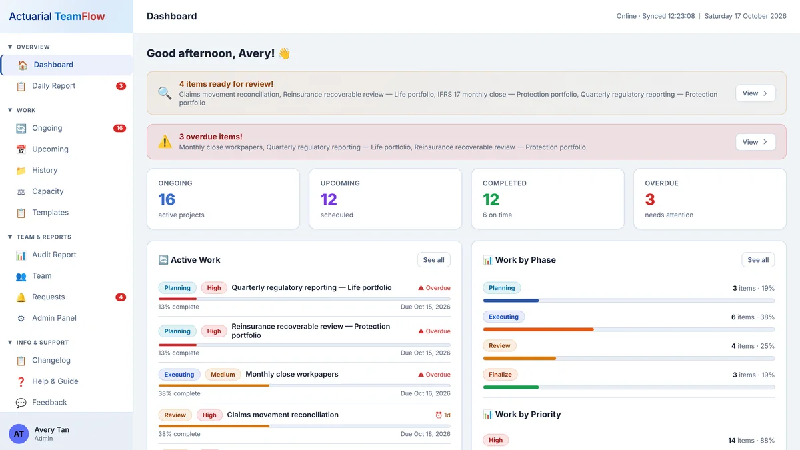Collapse the Info & Support section
This screenshot has height=450, width=800.
38,343
